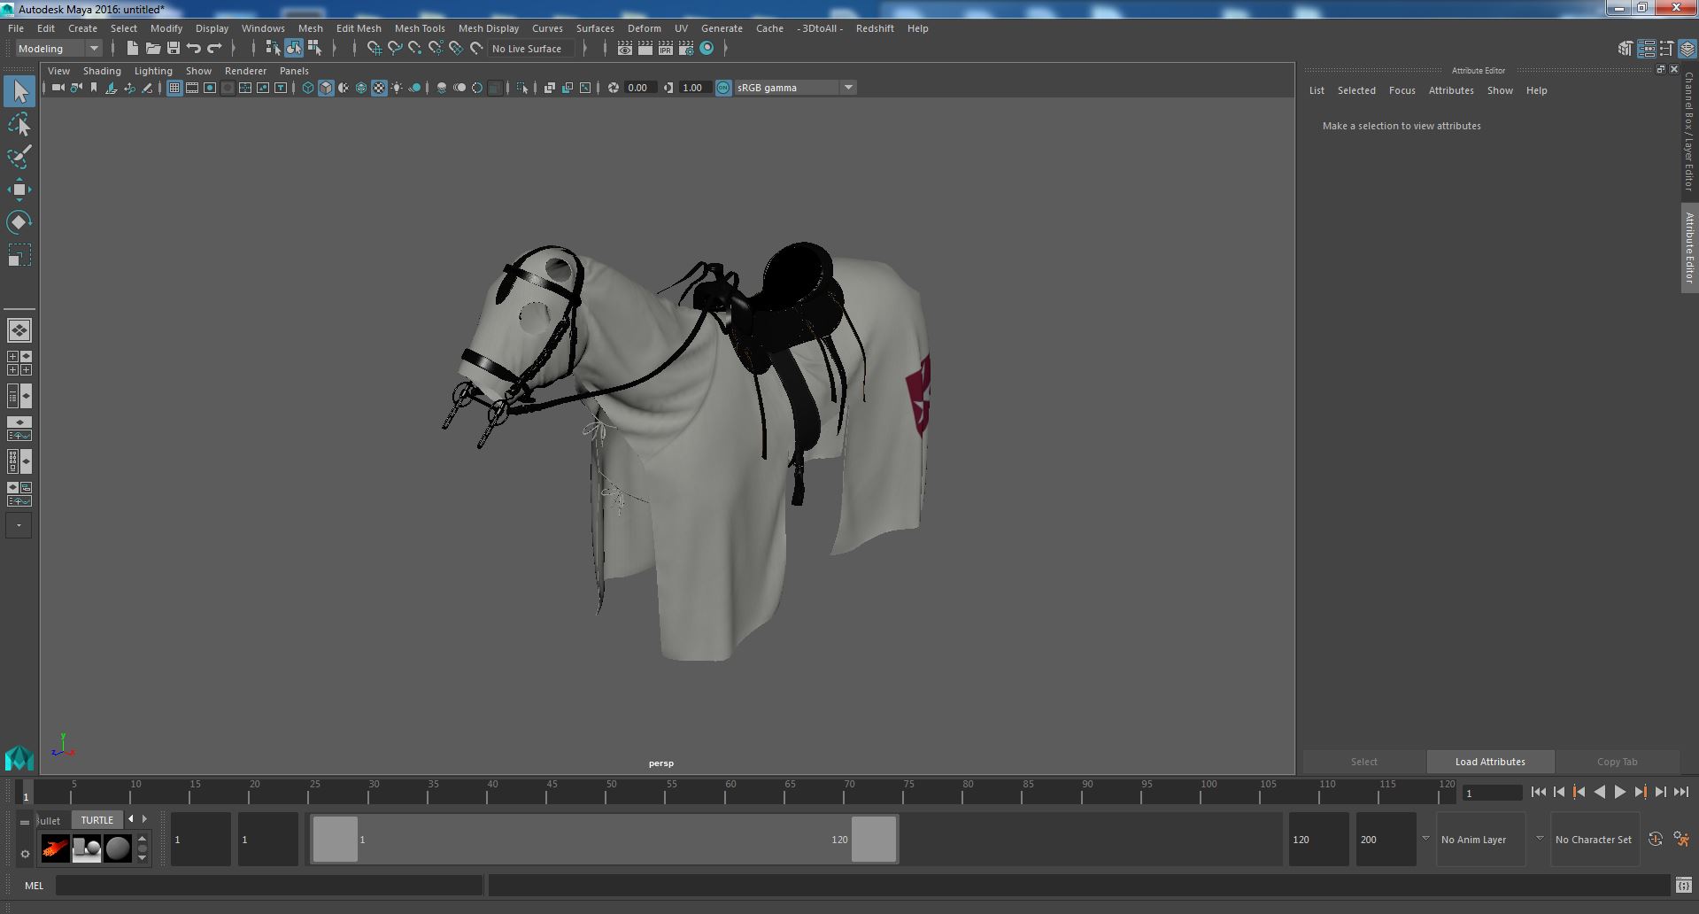Toggle smooth shade all cube icon
The width and height of the screenshot is (1699, 914).
[x=326, y=88]
